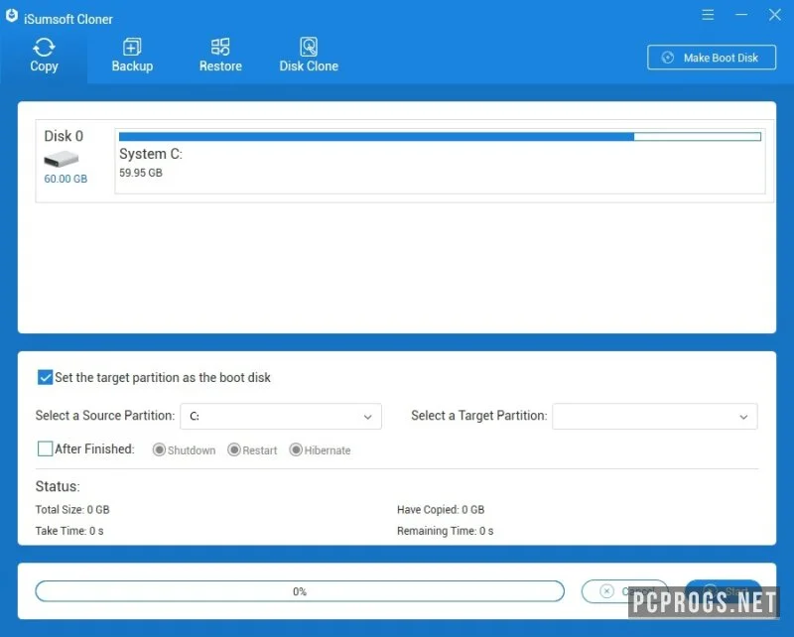Click the Remaining Time: 0 s text
794x637 pixels.
[445, 531]
